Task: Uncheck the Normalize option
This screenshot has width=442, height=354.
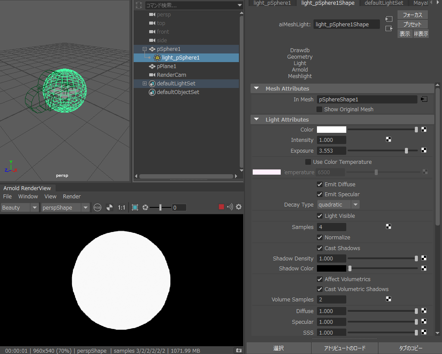Action: [320, 237]
